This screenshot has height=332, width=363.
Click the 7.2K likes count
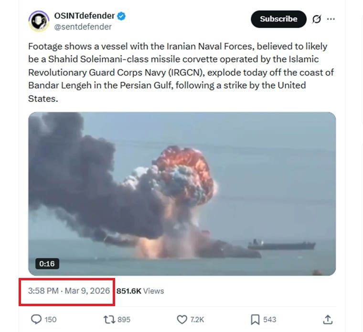pos(197,319)
